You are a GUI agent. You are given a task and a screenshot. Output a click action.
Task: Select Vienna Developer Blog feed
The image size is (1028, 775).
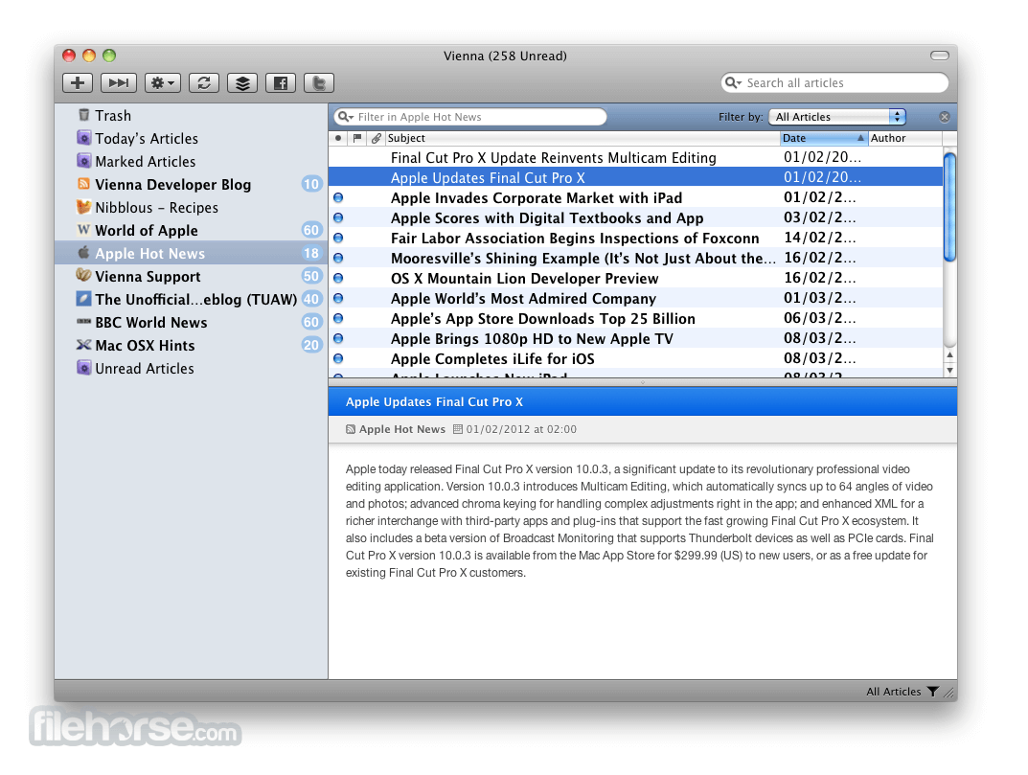[x=191, y=184]
